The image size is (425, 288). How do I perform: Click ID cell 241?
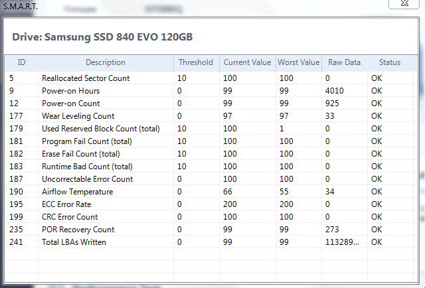pyautogui.click(x=16, y=242)
